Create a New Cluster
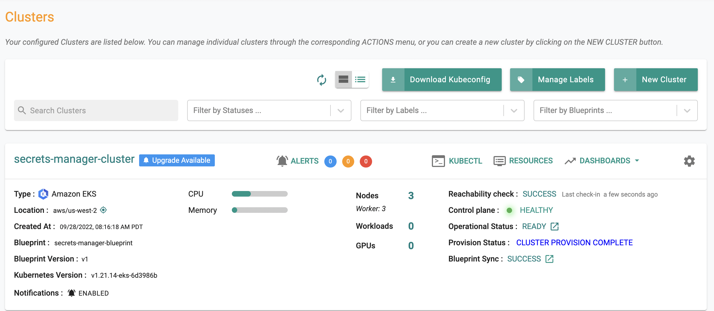Image resolution: width=714 pixels, height=311 pixels. (656, 80)
